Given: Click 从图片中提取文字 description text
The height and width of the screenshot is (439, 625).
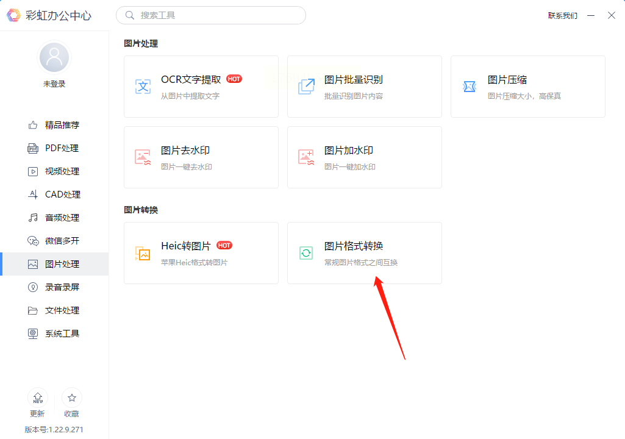Looking at the screenshot, I should click(190, 96).
